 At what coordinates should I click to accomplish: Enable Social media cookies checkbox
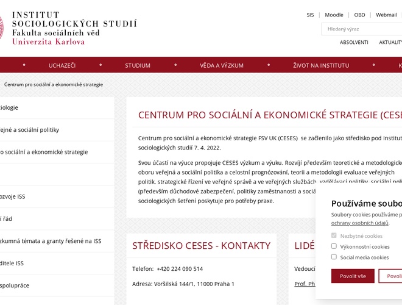[334, 257]
